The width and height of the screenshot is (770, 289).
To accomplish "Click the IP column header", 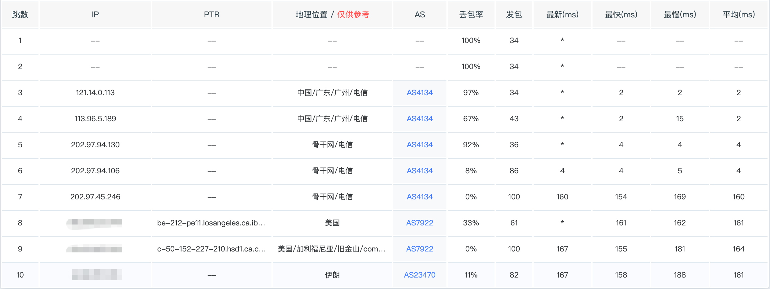I will click(x=95, y=15).
